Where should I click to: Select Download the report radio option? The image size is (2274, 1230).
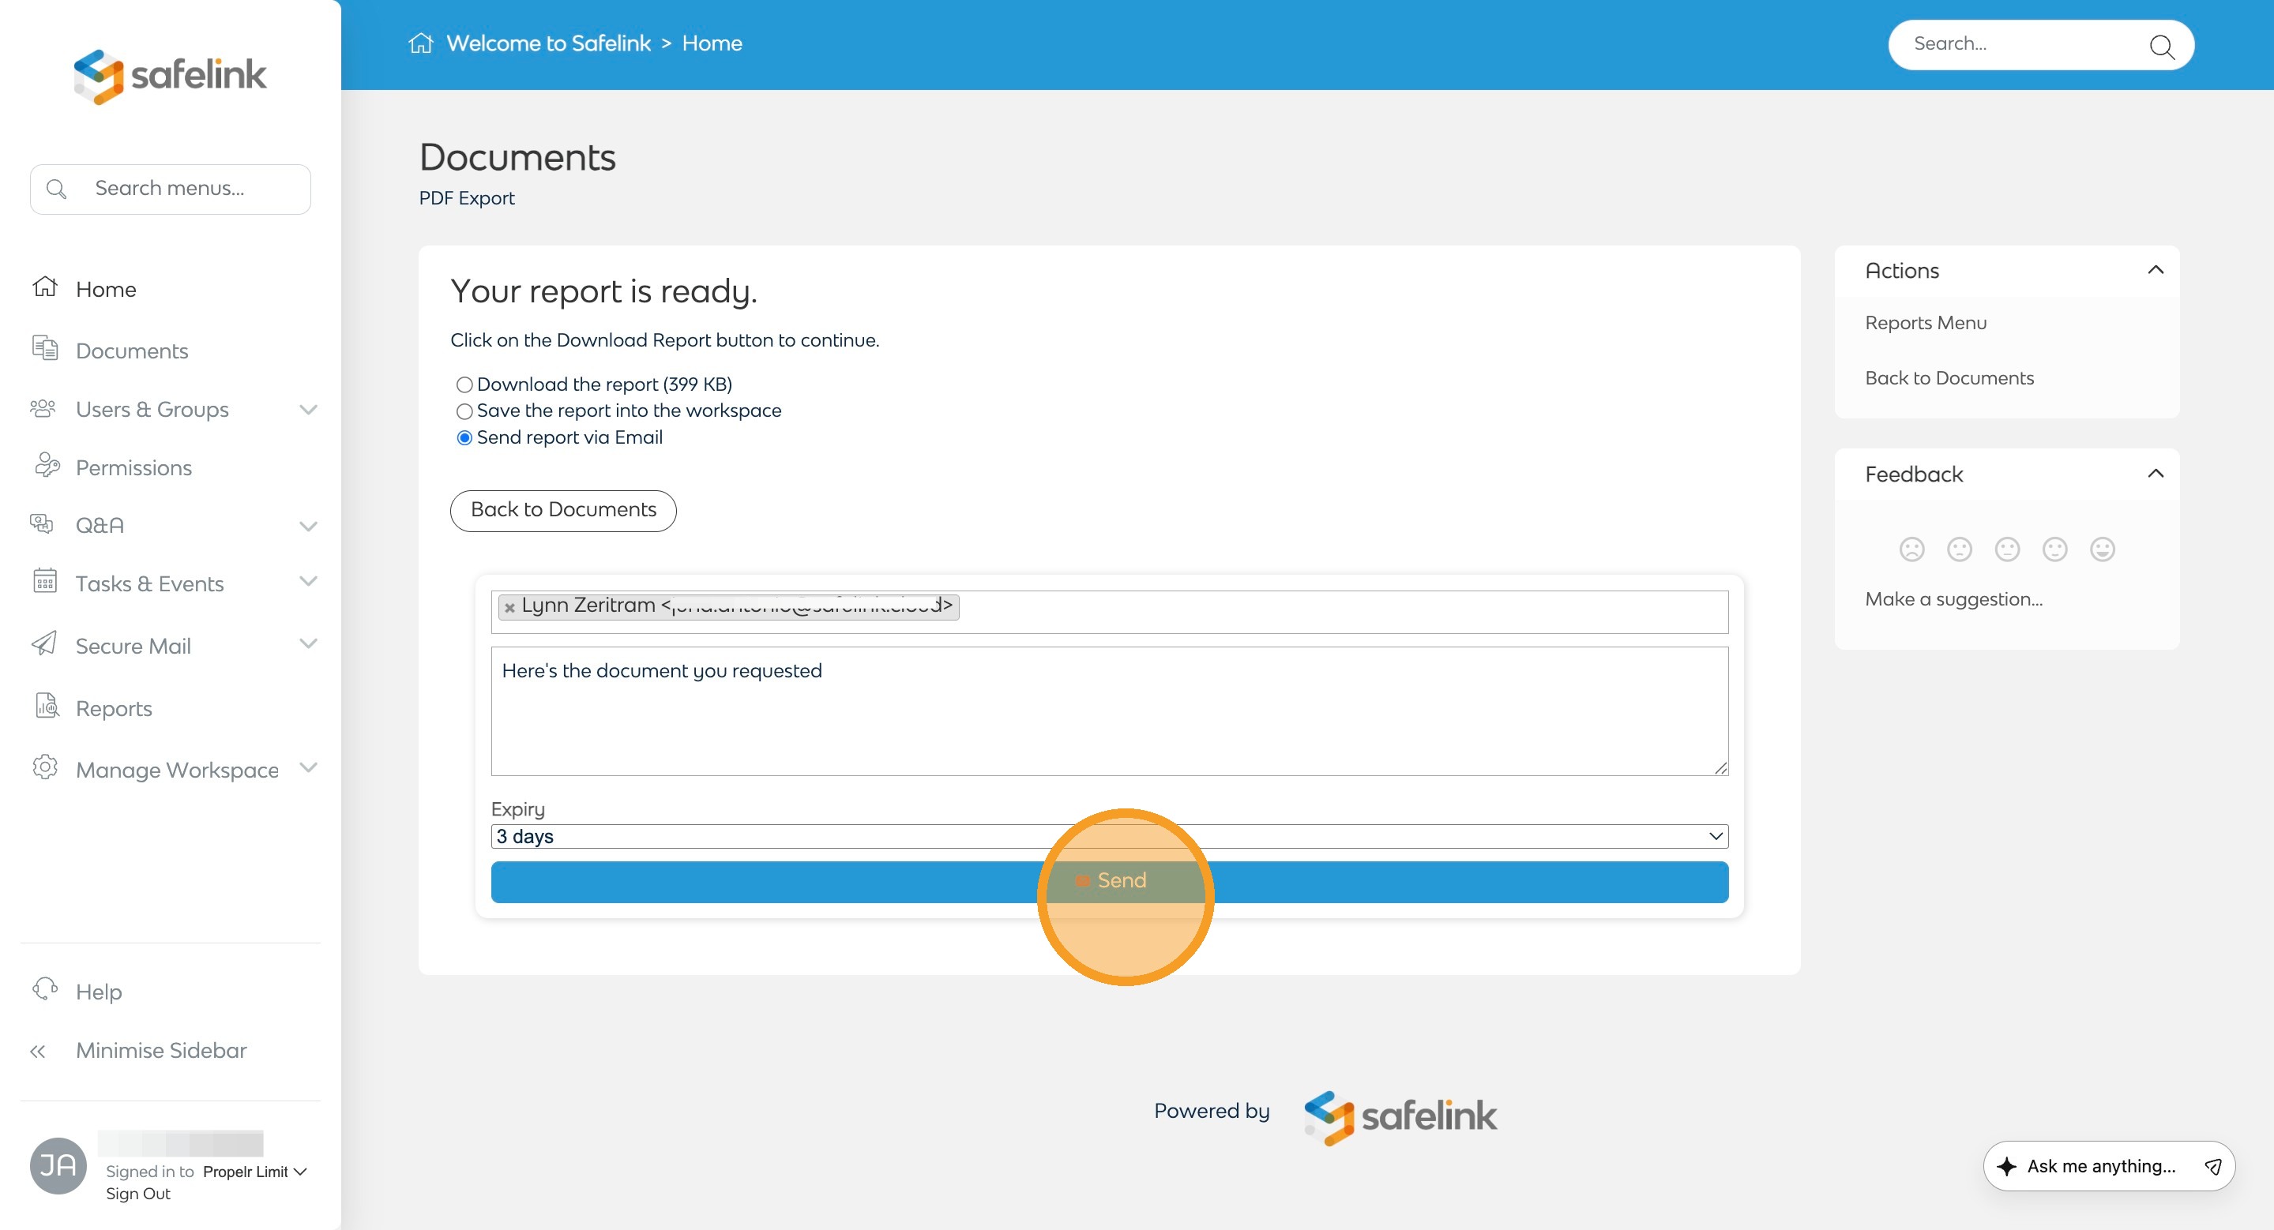pos(464,384)
